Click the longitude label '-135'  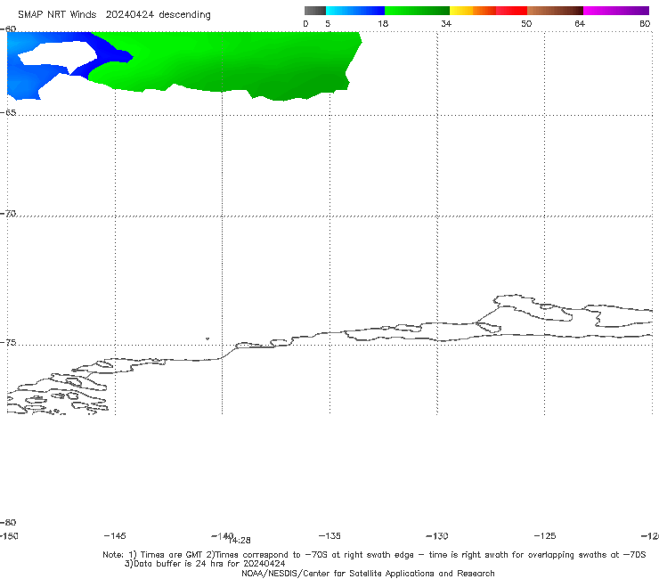click(x=329, y=535)
